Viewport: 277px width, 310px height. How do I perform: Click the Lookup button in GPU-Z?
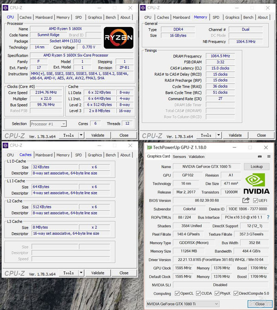(256, 166)
